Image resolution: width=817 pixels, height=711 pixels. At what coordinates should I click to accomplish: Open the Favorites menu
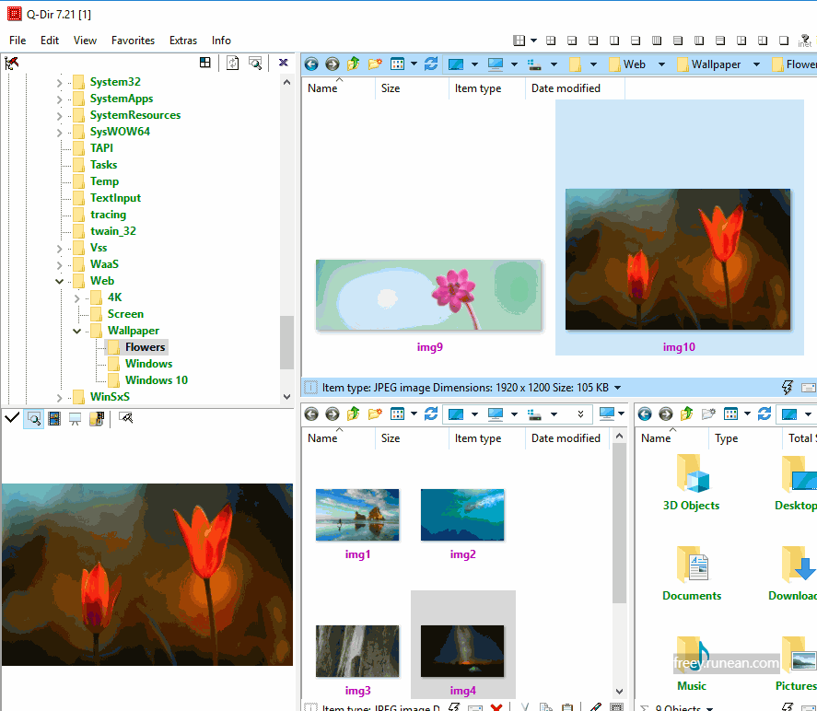(x=133, y=41)
